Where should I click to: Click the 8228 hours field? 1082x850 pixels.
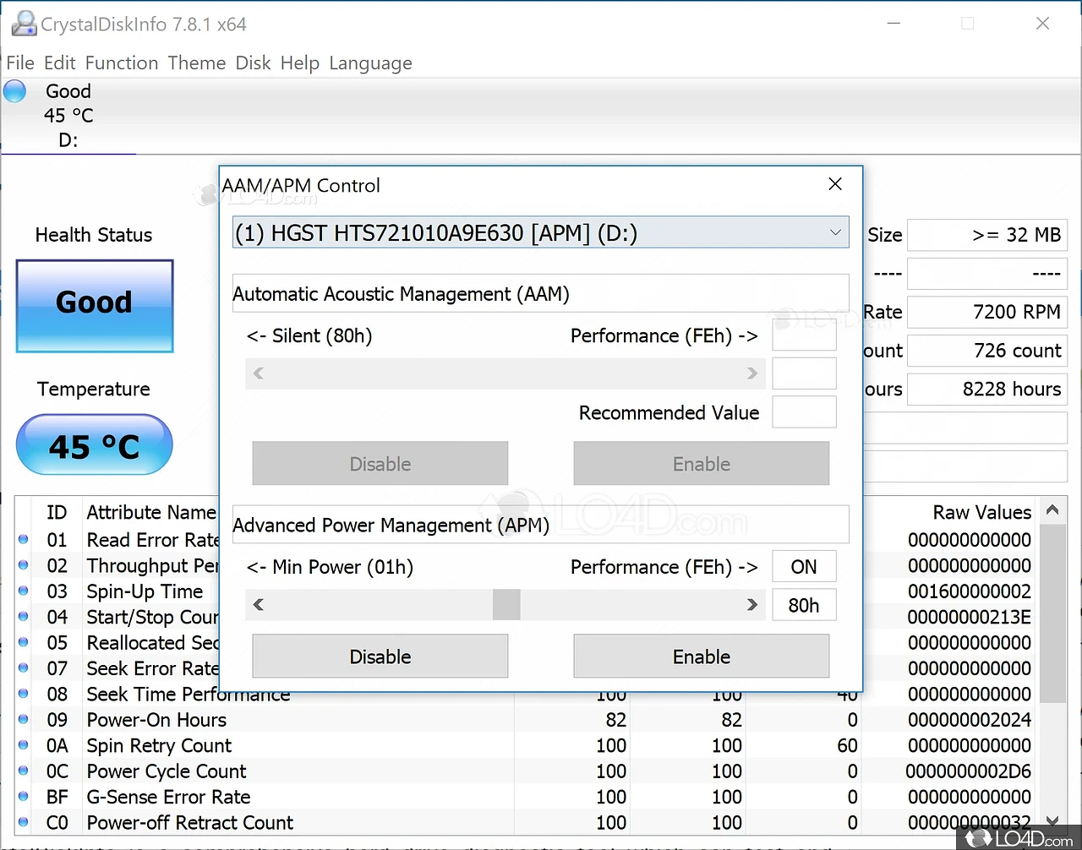987,389
